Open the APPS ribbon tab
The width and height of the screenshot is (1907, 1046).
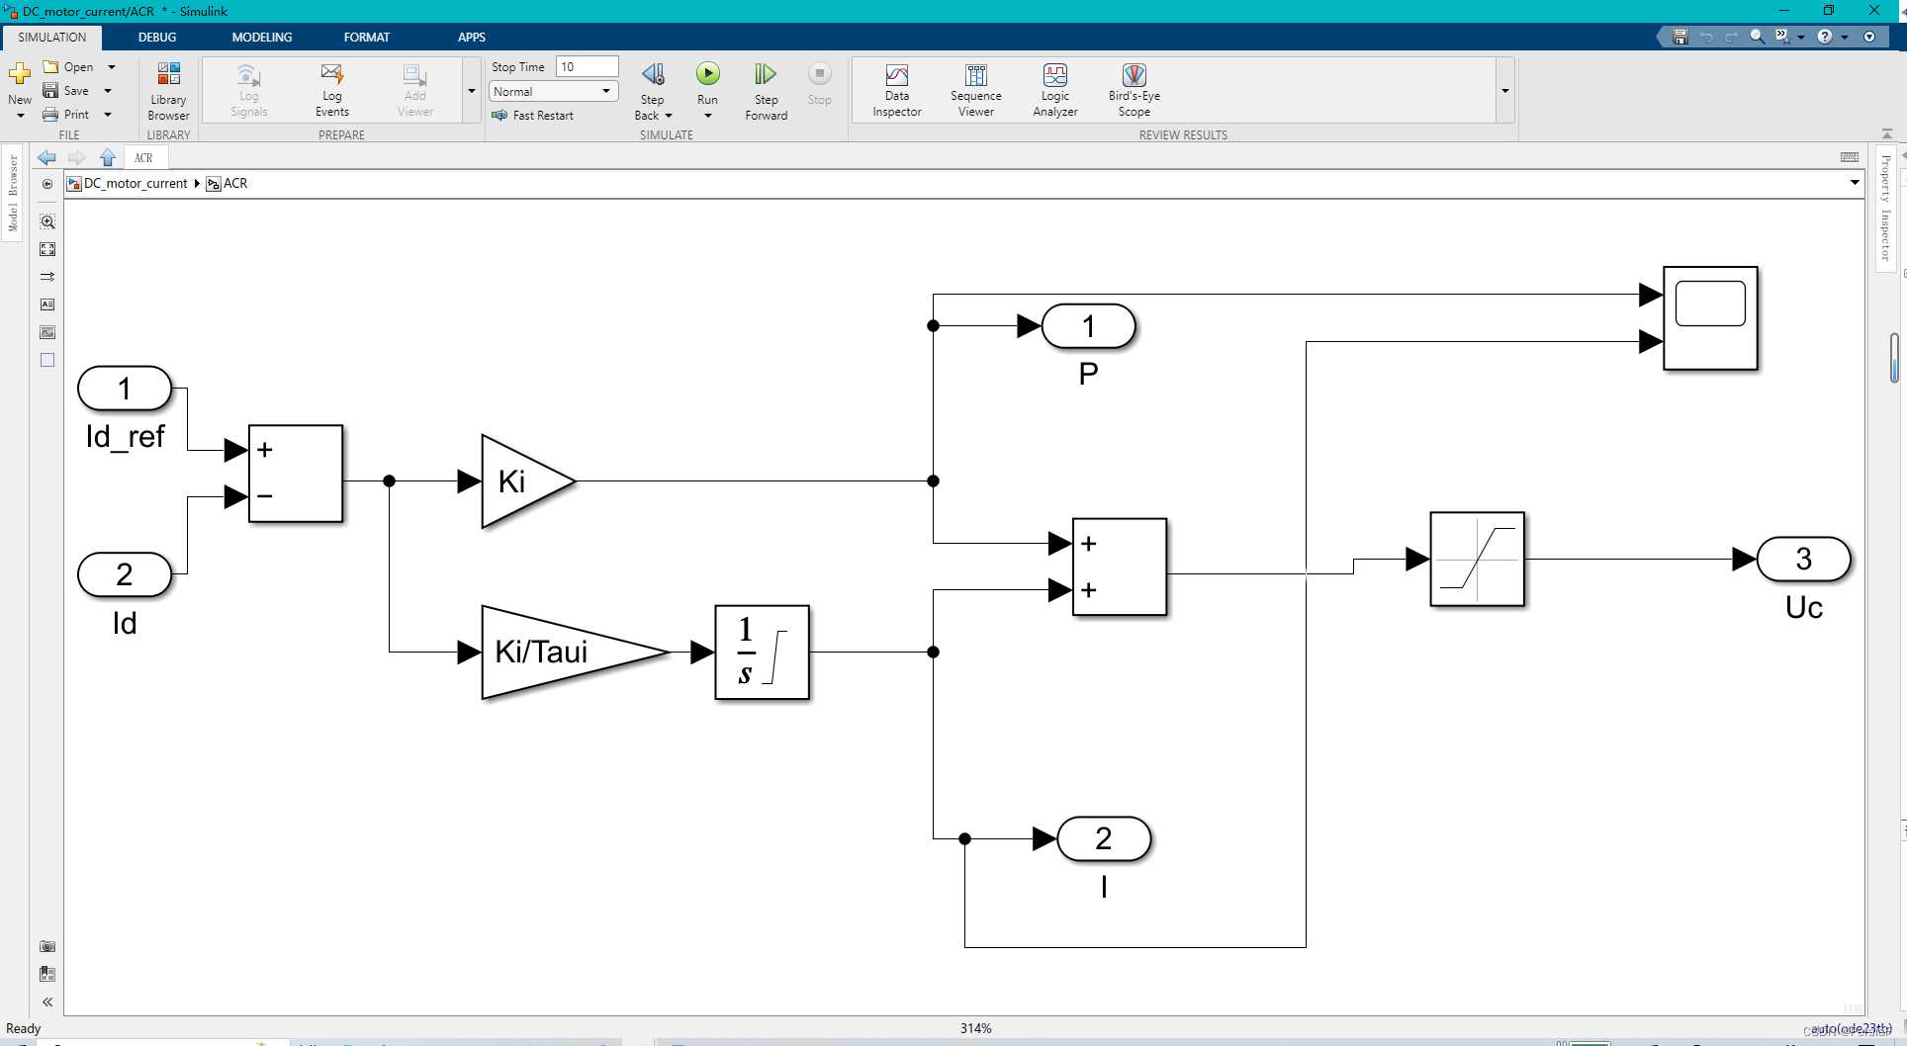472,37
